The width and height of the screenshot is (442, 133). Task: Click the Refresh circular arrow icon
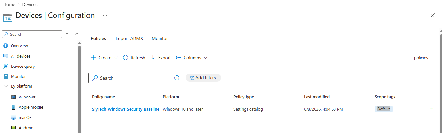[x=126, y=58]
